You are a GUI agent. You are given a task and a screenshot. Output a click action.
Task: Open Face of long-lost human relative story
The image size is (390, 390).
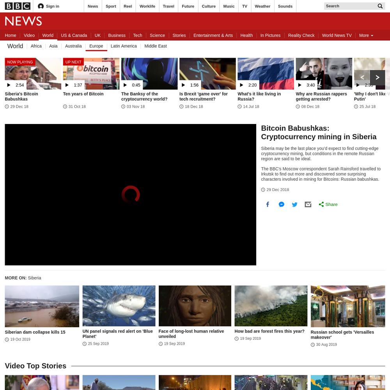191,334
